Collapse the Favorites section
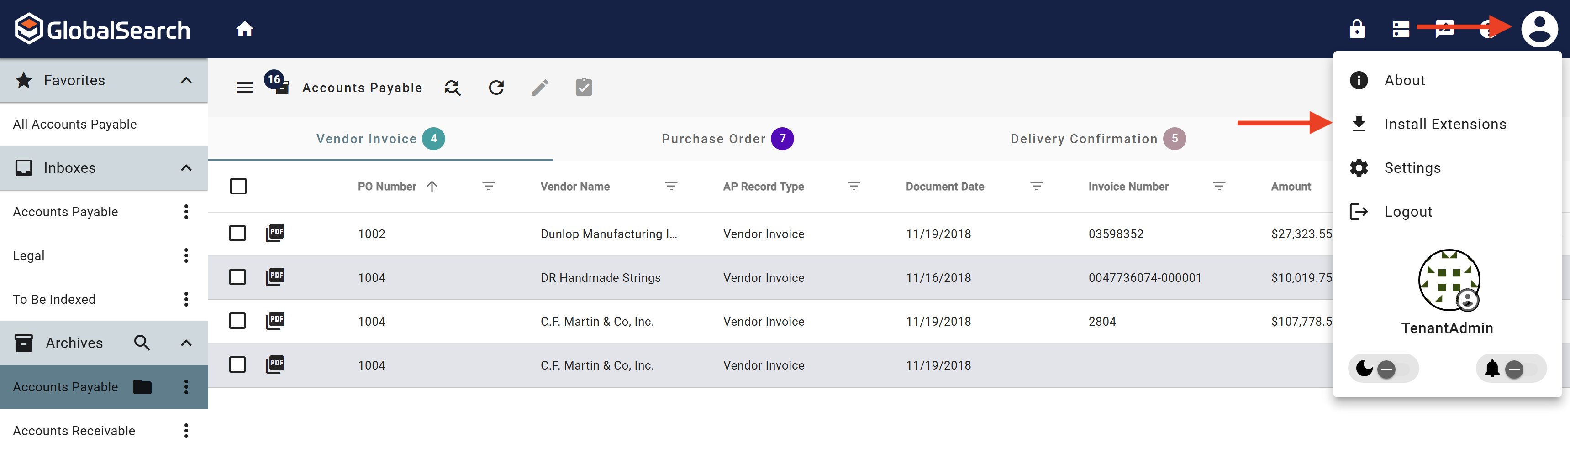This screenshot has width=1570, height=458. point(186,80)
